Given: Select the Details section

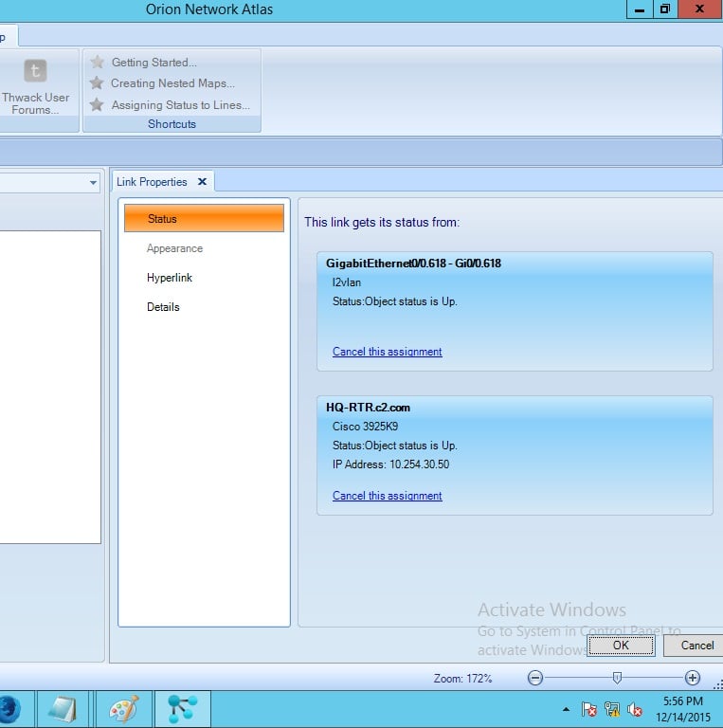Looking at the screenshot, I should tap(163, 307).
